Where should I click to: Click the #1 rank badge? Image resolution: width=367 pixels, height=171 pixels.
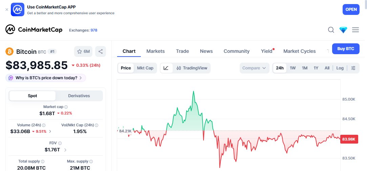52,51
